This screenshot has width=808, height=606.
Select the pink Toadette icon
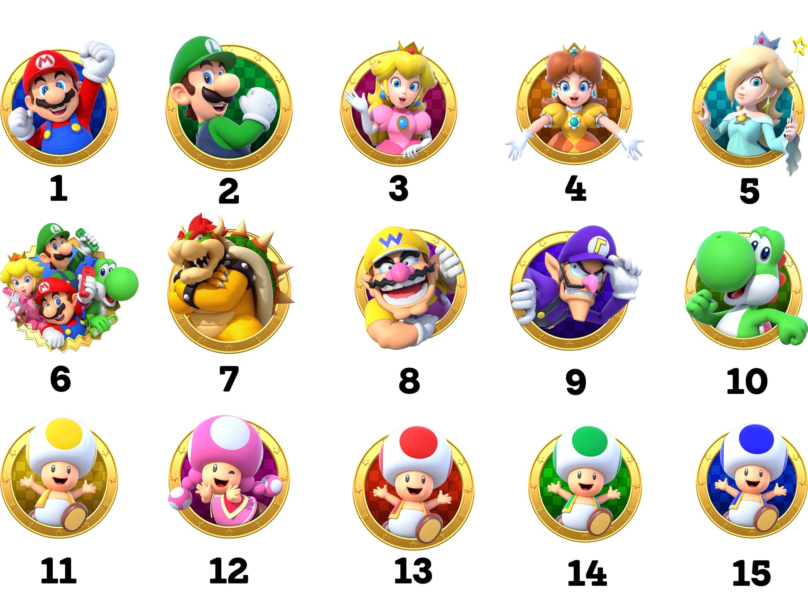pos(228,477)
